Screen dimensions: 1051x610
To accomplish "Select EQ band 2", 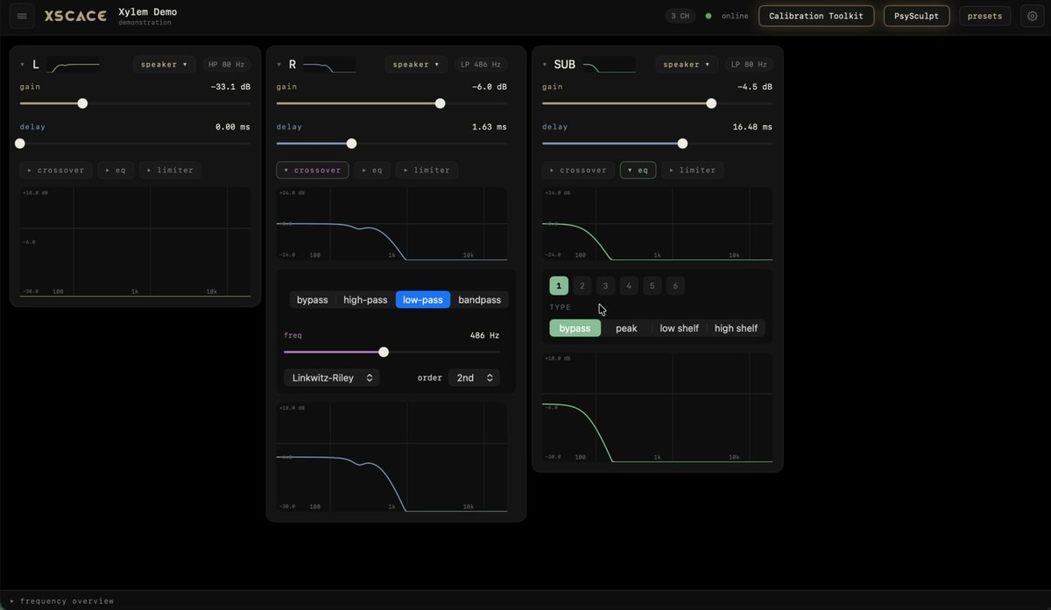I will pyautogui.click(x=582, y=285).
